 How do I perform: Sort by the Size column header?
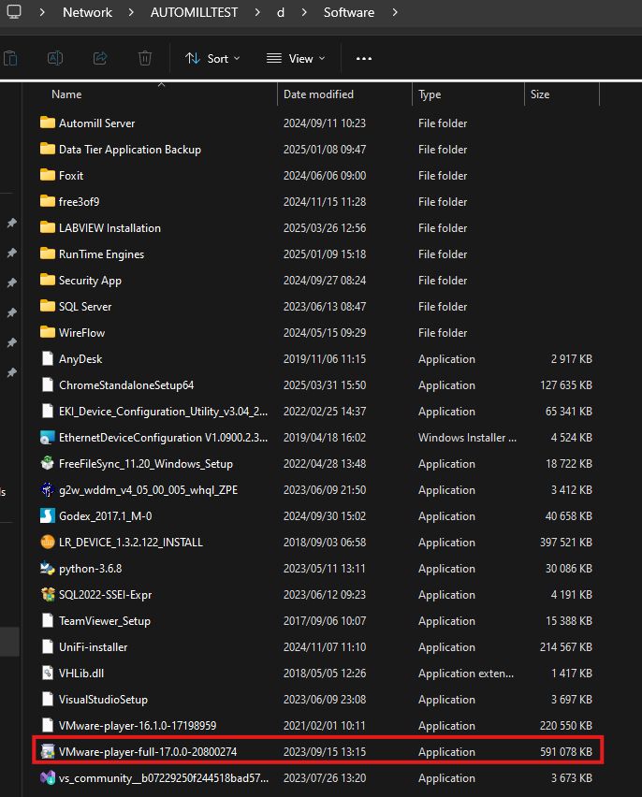tap(540, 94)
